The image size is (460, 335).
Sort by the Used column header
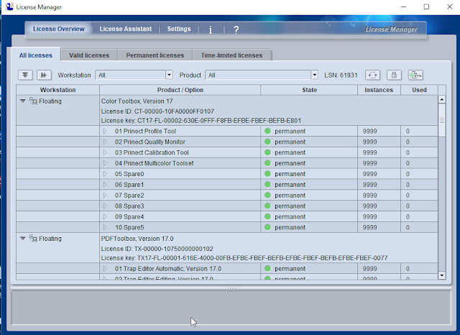point(419,90)
